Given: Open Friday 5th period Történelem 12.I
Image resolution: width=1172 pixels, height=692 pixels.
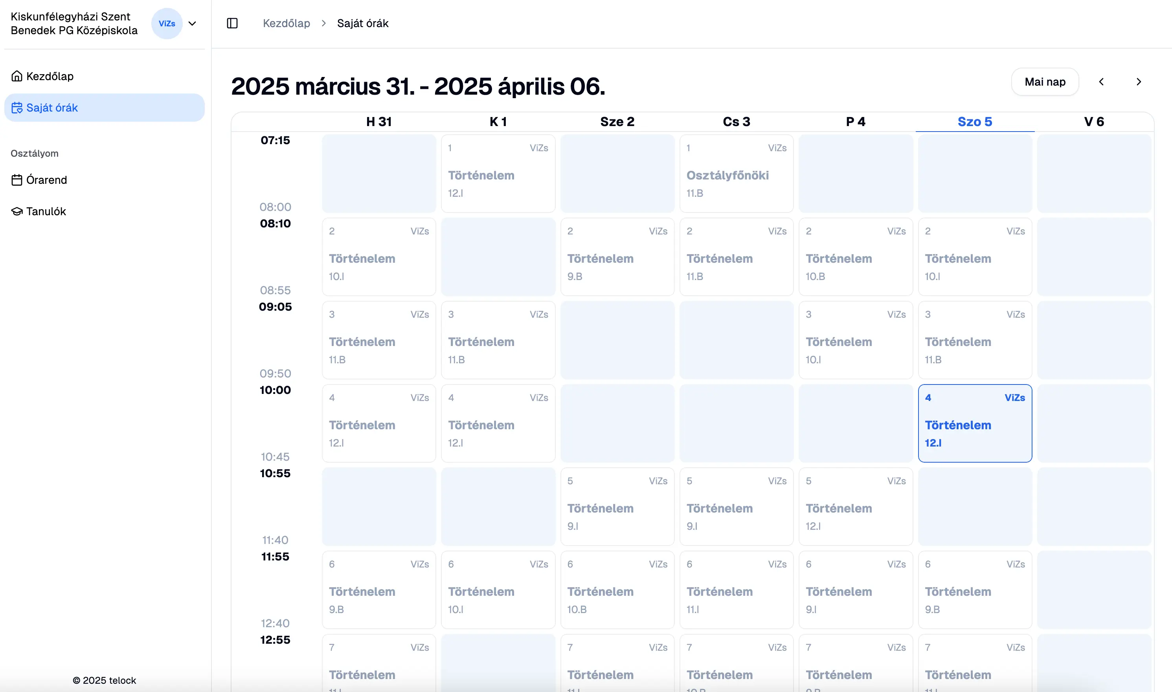Looking at the screenshot, I should point(855,507).
